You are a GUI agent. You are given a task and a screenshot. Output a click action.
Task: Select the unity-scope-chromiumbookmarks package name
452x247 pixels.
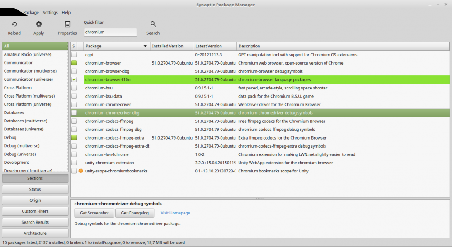click(117, 171)
